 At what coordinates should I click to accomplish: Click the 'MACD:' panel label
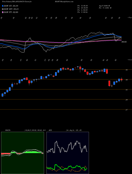coord(8,130)
